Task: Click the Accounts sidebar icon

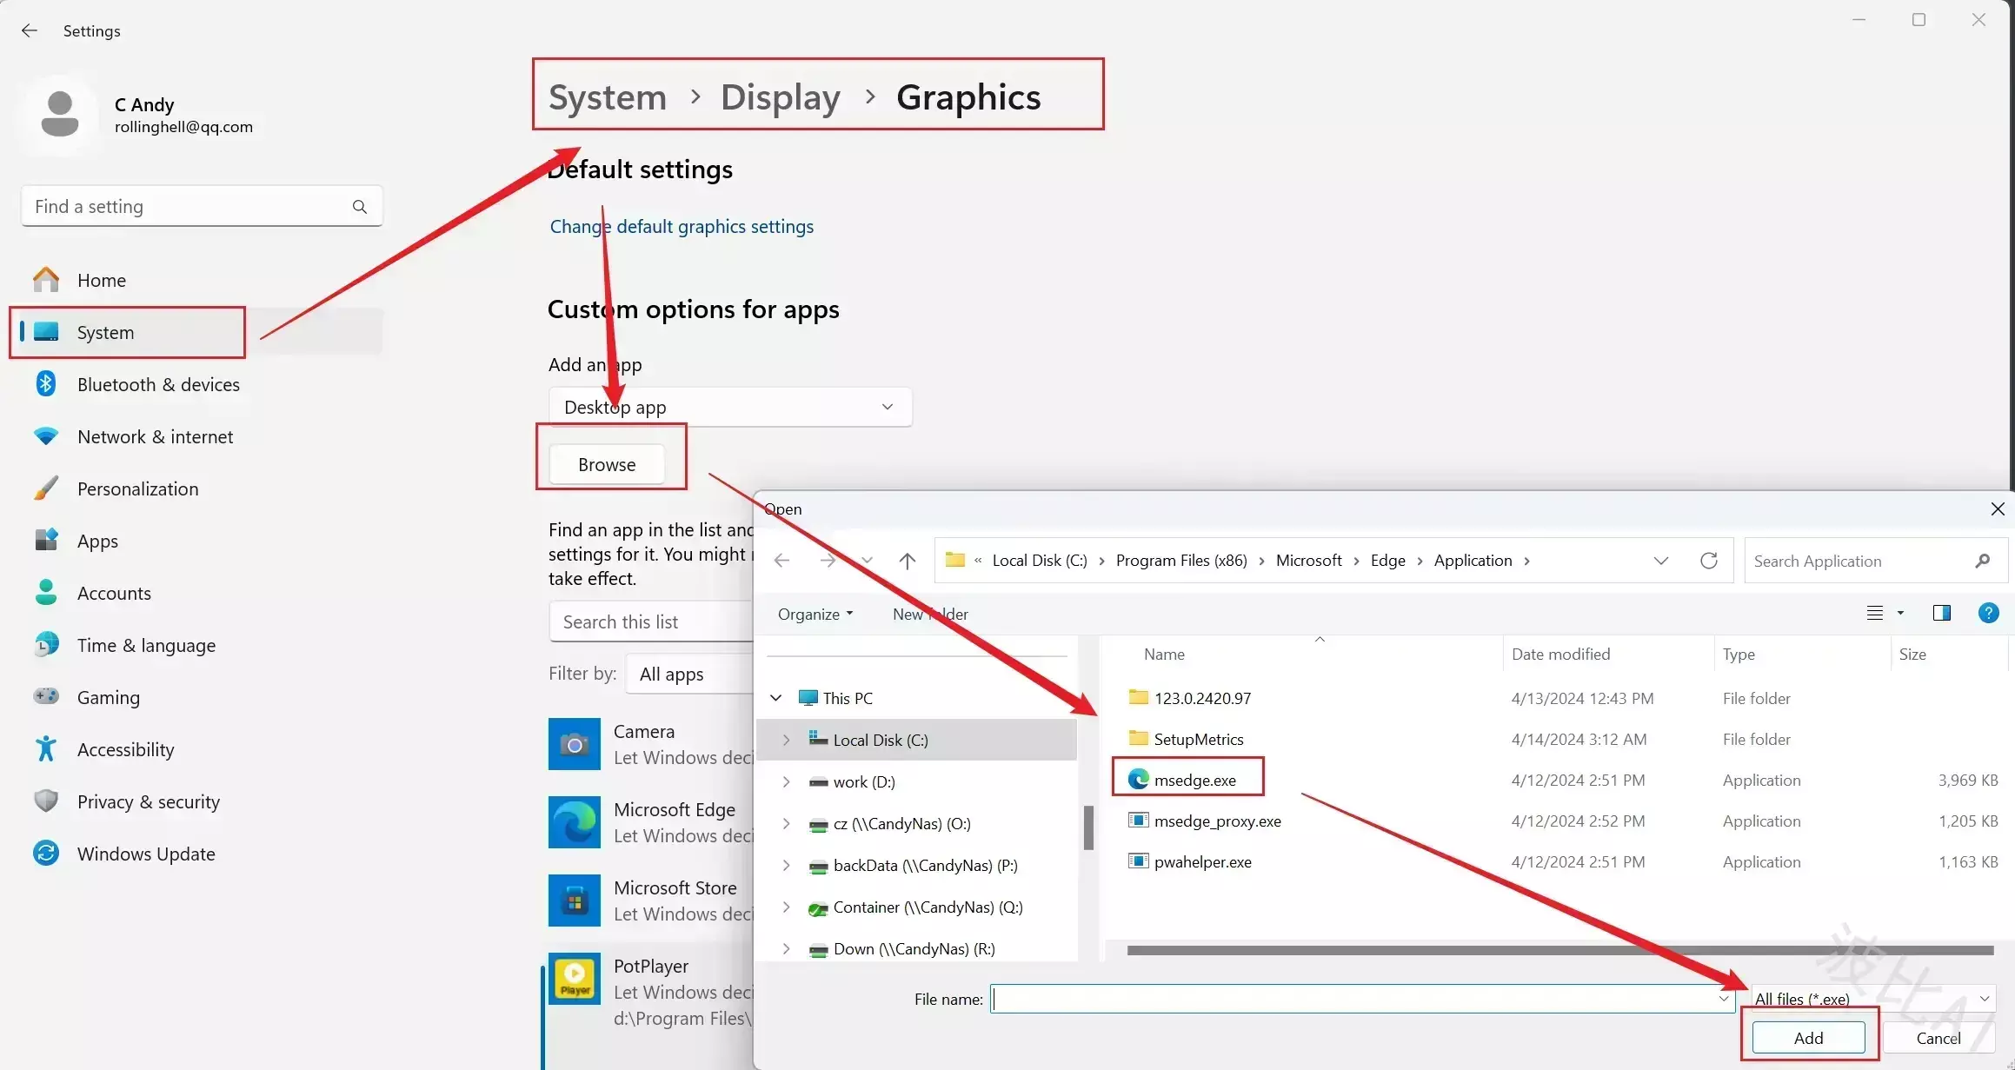Action: 46,593
